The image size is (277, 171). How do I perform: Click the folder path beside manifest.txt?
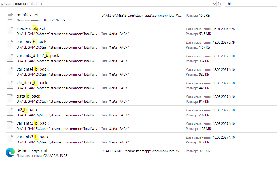pos(141,16)
